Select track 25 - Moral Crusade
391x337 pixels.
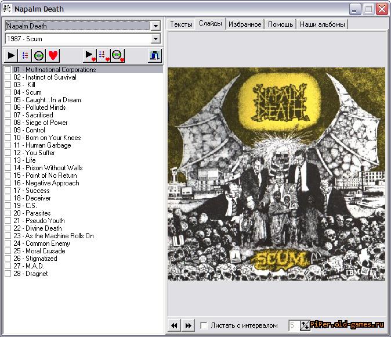click(x=39, y=251)
